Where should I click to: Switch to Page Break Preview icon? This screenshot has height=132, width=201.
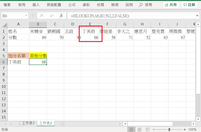pos(147,129)
